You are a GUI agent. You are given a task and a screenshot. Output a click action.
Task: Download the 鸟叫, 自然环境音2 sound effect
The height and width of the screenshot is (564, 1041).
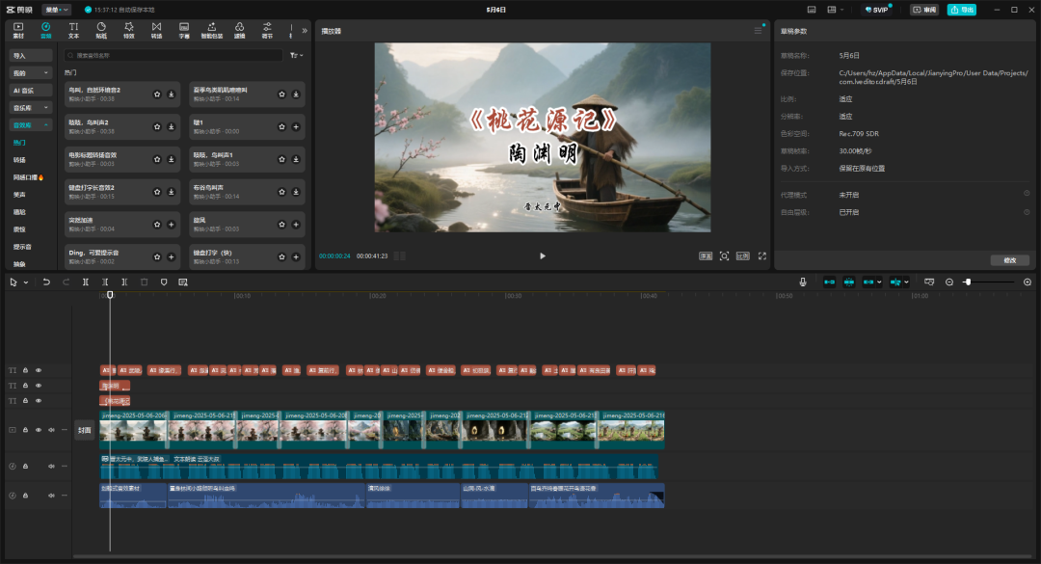coord(171,94)
